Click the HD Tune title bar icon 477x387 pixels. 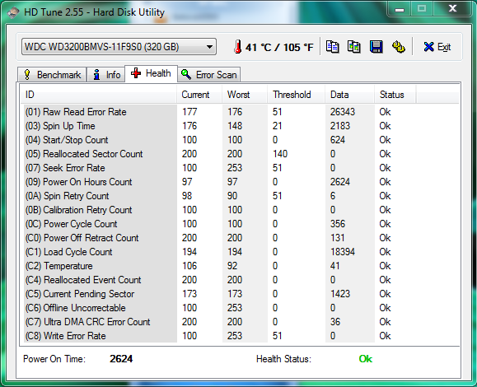coord(13,12)
